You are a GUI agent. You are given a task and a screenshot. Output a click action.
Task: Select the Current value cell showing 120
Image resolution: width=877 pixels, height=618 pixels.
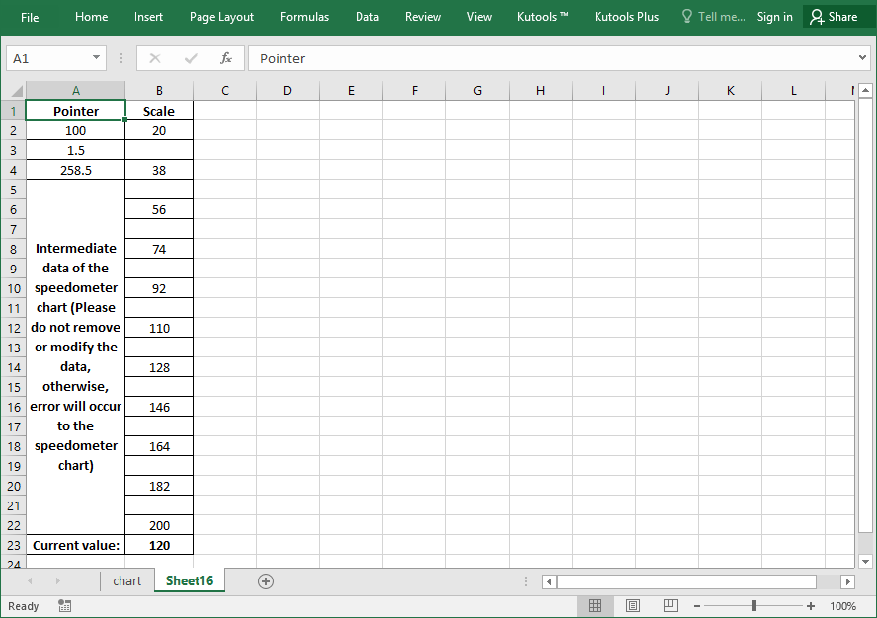[158, 545]
